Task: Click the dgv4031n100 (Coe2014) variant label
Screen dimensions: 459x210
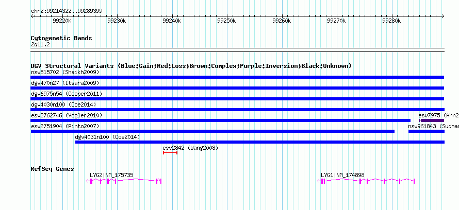Action: [x=107, y=137]
